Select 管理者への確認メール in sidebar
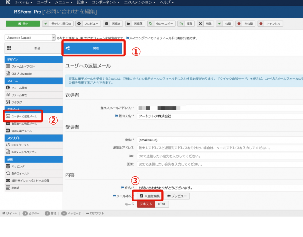The image size is (303, 237). 34,123
